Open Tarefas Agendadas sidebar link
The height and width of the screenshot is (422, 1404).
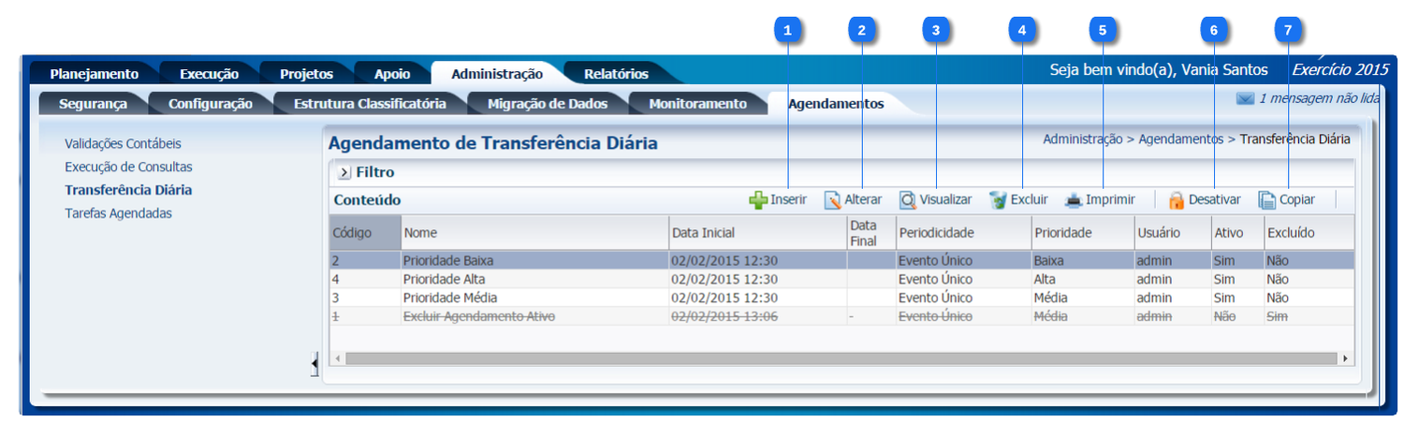(118, 213)
